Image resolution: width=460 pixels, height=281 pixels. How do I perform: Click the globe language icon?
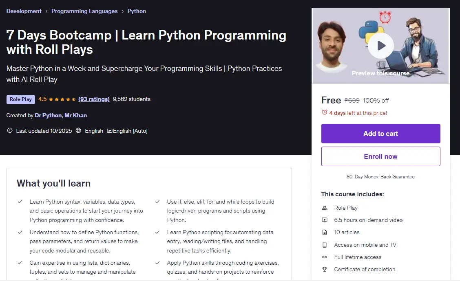click(78, 130)
